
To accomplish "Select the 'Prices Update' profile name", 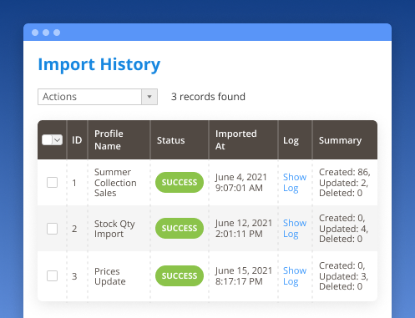I will (x=110, y=276).
